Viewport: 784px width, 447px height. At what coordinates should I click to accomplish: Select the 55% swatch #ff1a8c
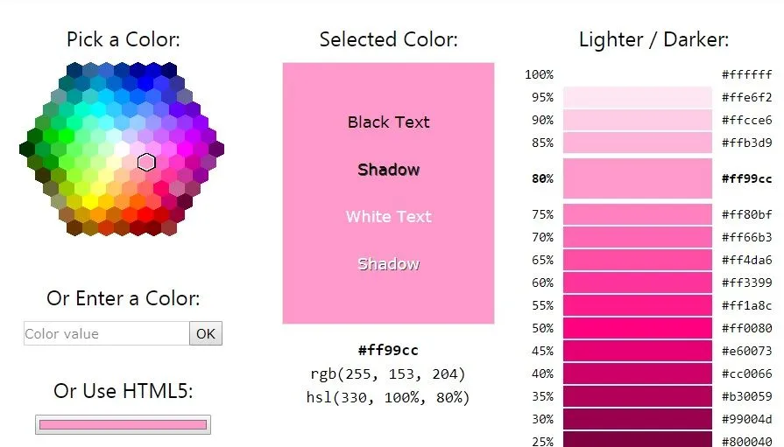(638, 305)
